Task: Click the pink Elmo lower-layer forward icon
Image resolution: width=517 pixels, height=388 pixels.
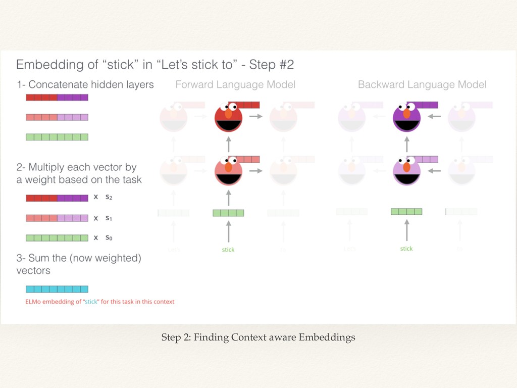Action: pos(228,171)
